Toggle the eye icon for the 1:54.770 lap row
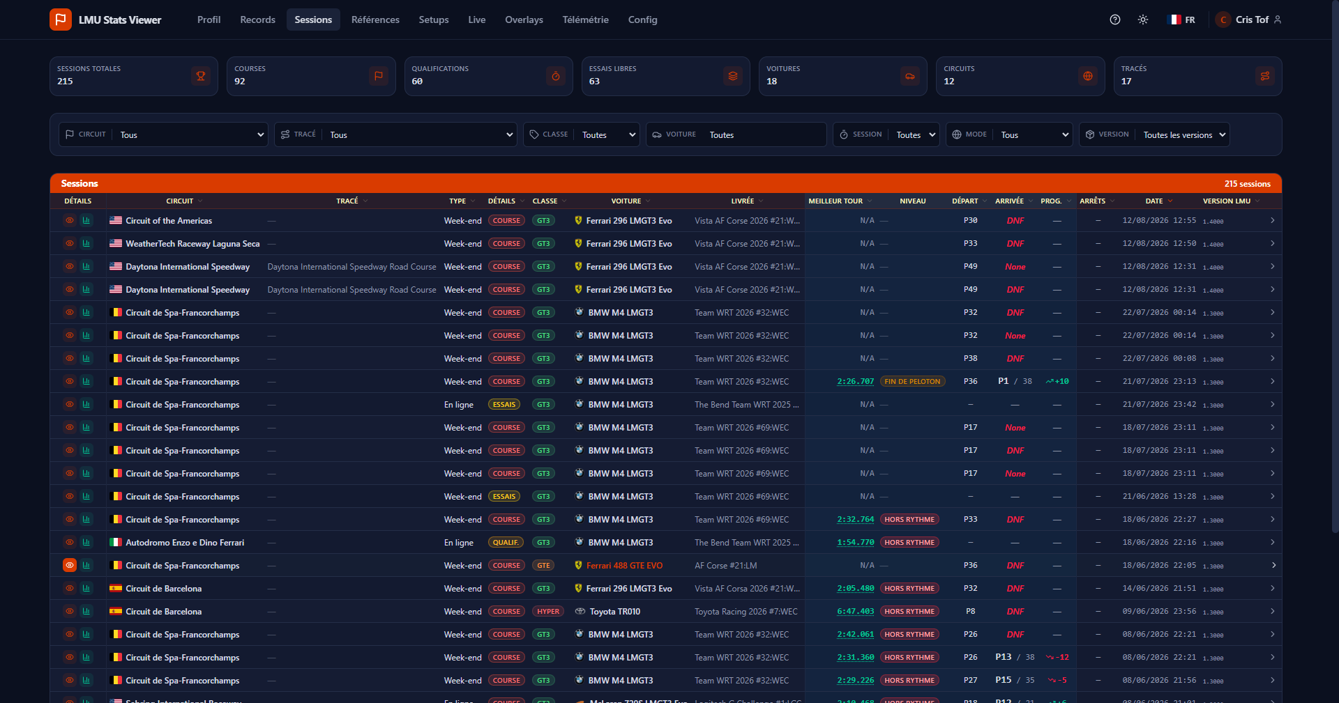Viewport: 1339px width, 703px height. pos(70,542)
